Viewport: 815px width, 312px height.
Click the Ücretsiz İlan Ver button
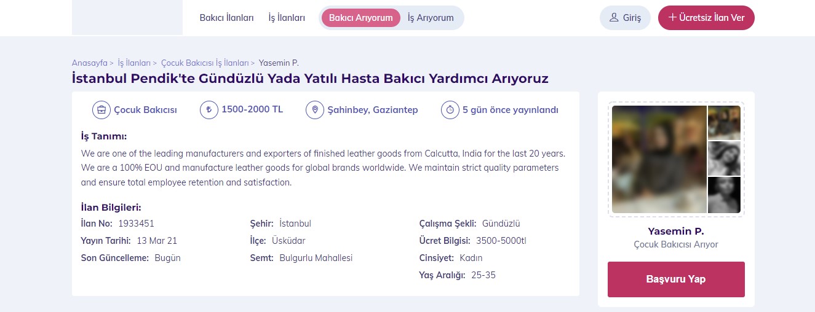click(x=706, y=18)
